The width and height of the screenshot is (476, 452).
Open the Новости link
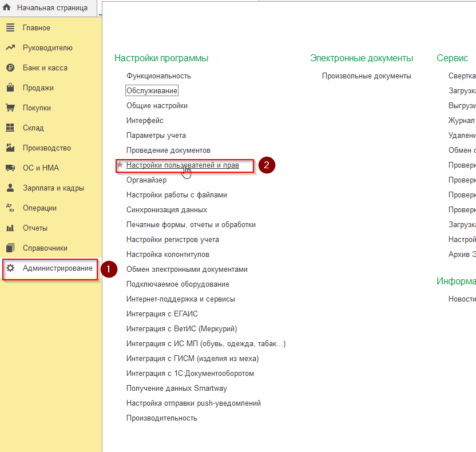(462, 299)
